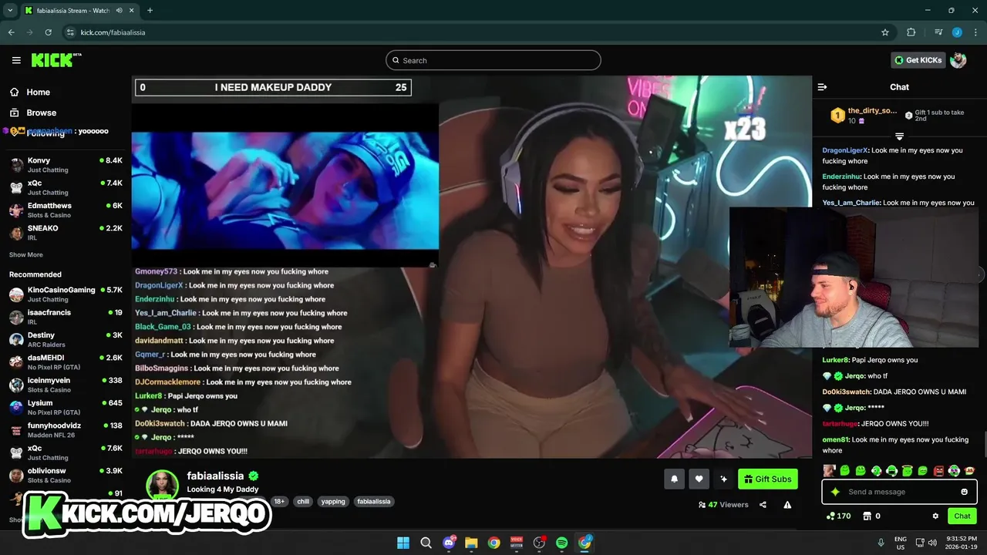This screenshot has height=555, width=987.
Task: Click the chill tag
Action: tap(303, 501)
